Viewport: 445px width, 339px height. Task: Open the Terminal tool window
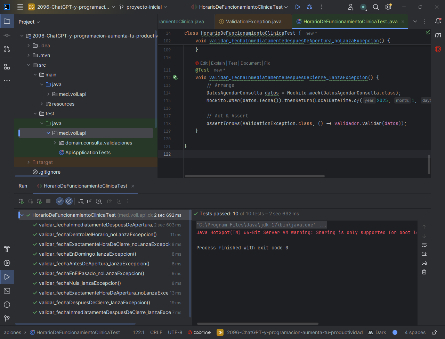7,291
